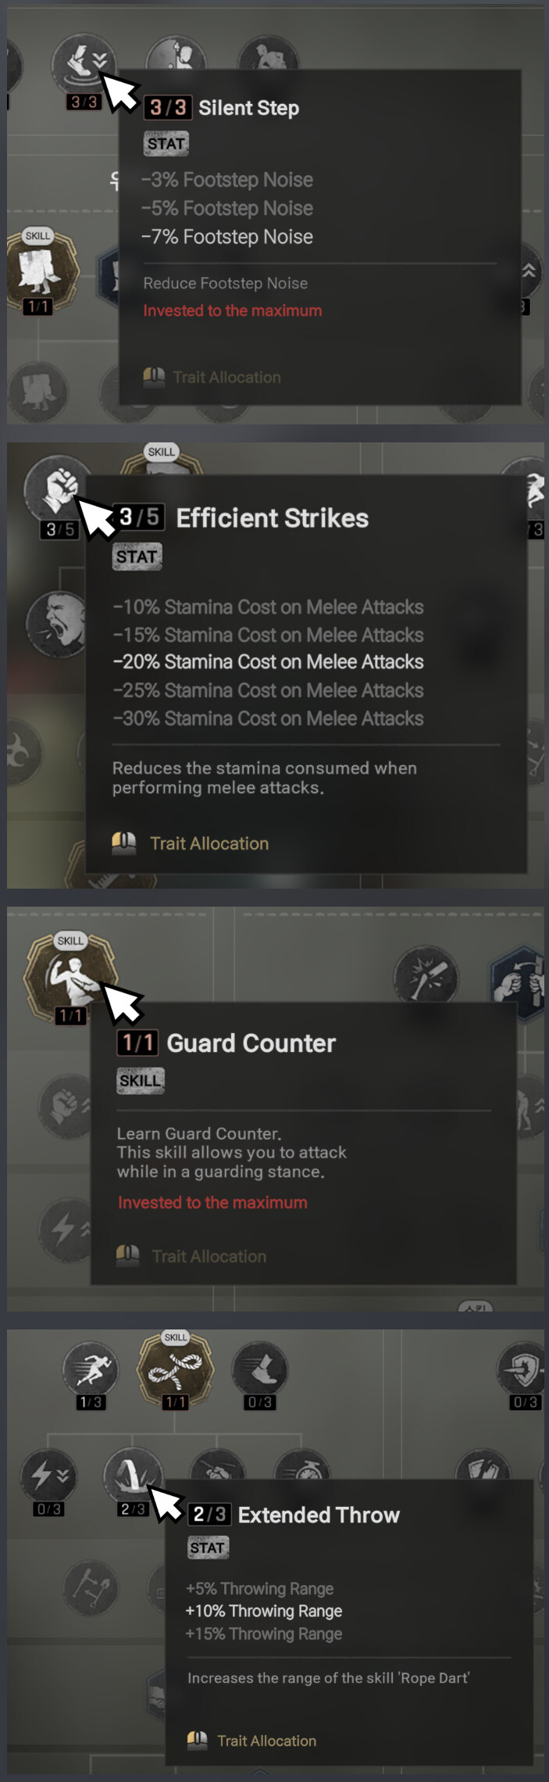This screenshot has height=1782, width=549.
Task: Select the shouting face trait icon
Action: click(56, 624)
